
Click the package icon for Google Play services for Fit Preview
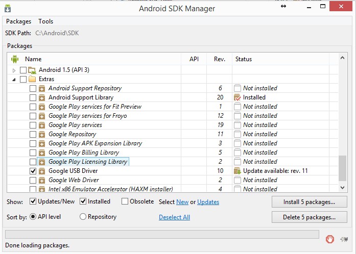(42, 107)
